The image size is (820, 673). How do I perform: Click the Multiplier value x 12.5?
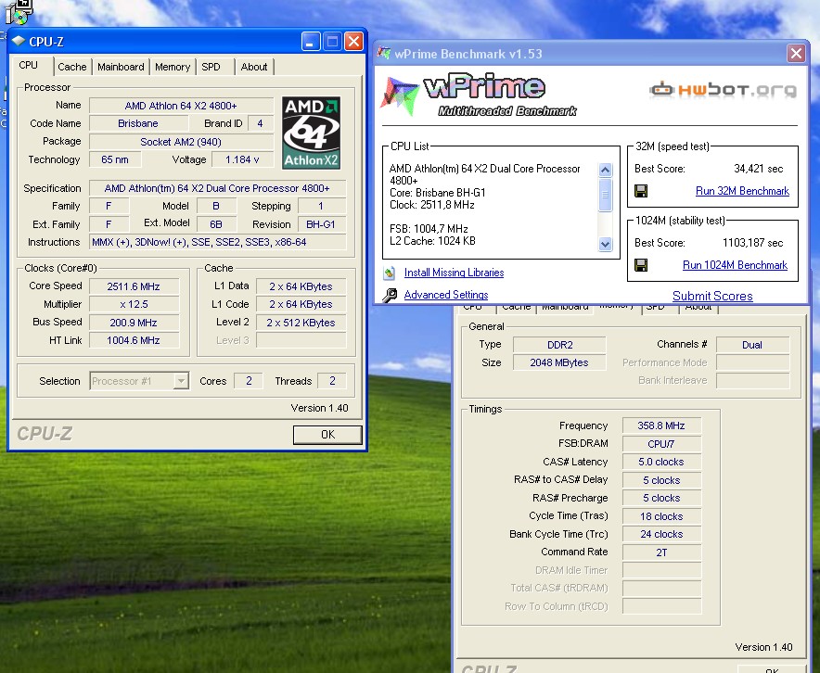pyautogui.click(x=134, y=304)
